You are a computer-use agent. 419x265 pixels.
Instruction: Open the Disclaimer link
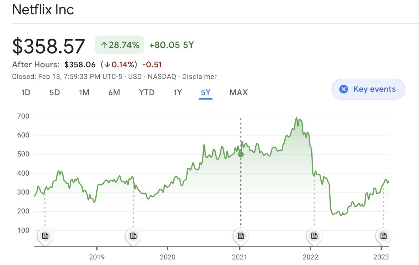(199, 76)
